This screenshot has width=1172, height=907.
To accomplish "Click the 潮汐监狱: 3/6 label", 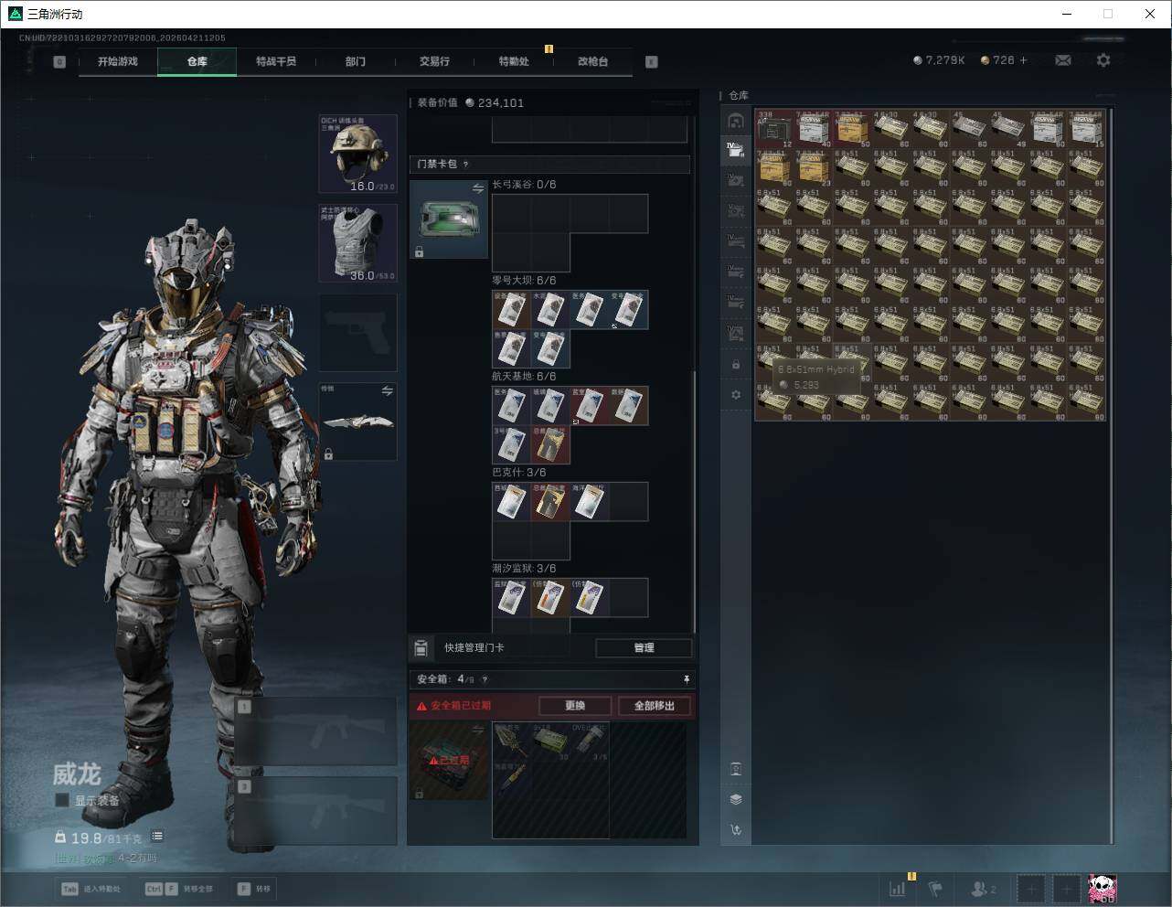I will click(524, 569).
